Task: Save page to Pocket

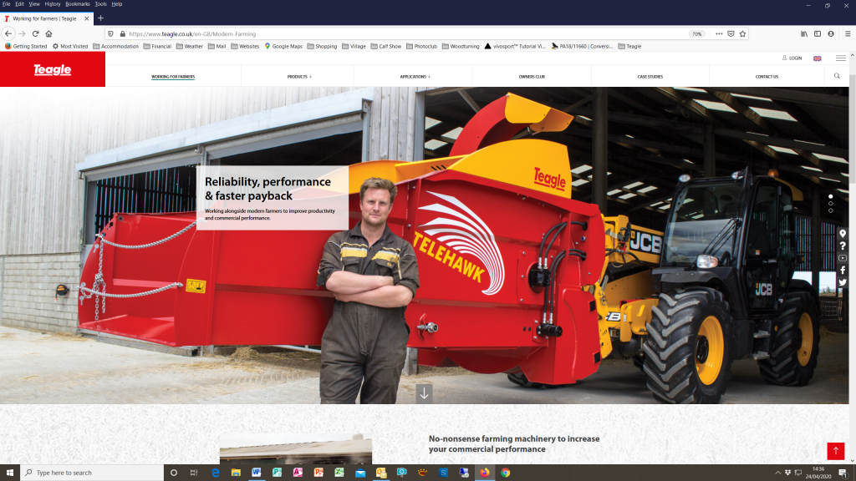Action: coord(731,33)
